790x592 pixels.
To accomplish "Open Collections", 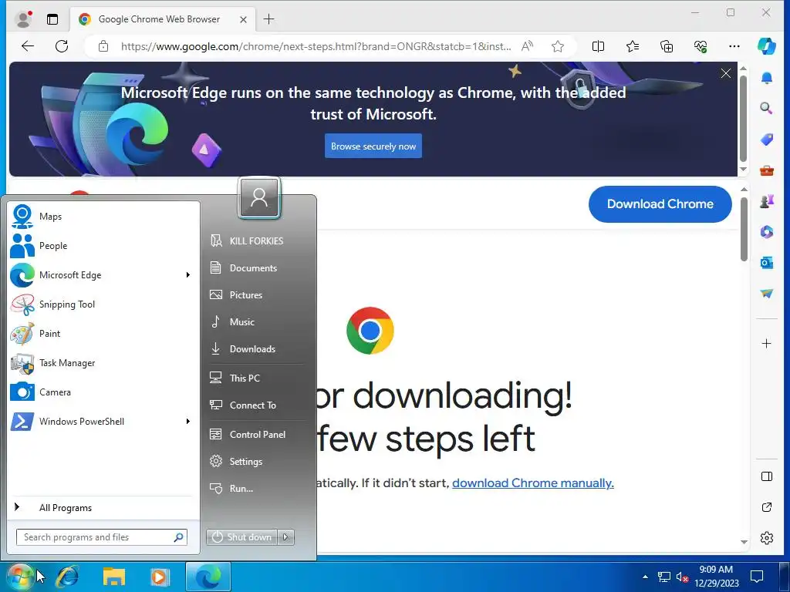I will [x=667, y=46].
